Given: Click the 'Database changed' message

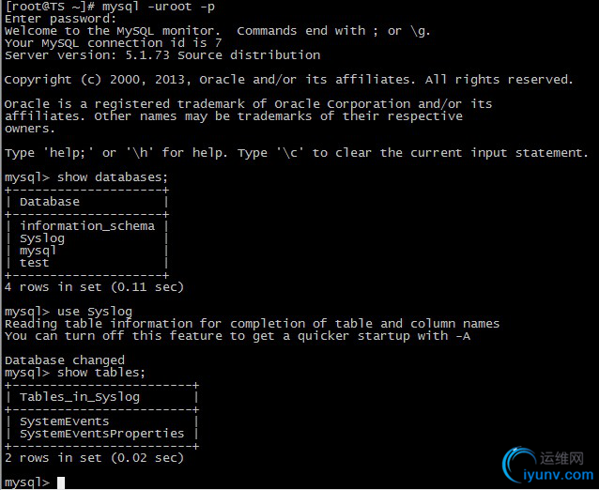Looking at the screenshot, I should point(65,360).
